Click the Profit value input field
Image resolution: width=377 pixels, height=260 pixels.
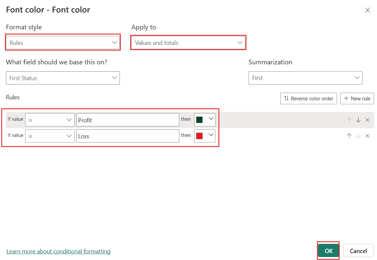[128, 120]
